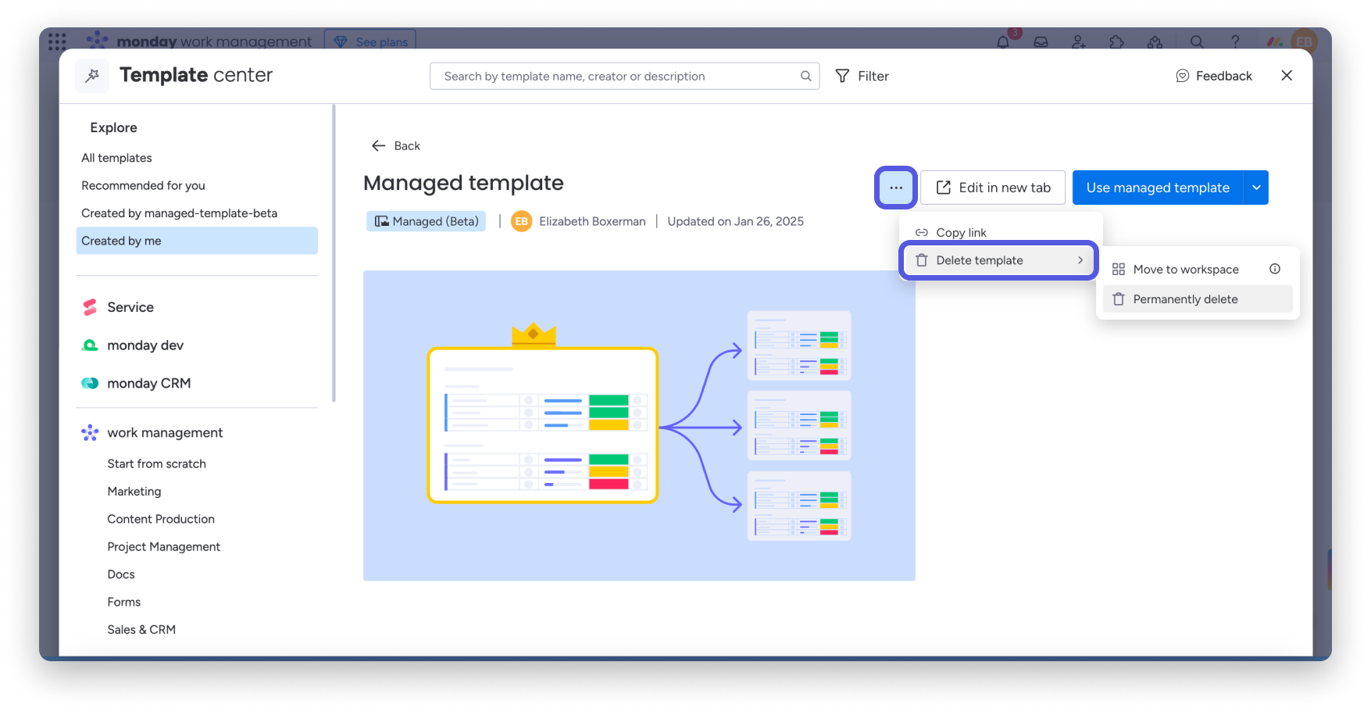Viewport: 1371px width, 712px height.
Task: Open the notifications bell
Action: (x=1003, y=41)
